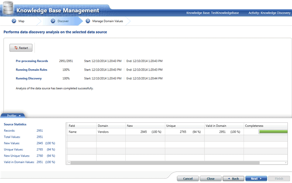Click the Cancel button

point(188,179)
